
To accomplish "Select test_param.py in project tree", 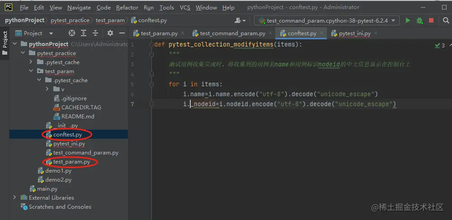I will 68,162.
